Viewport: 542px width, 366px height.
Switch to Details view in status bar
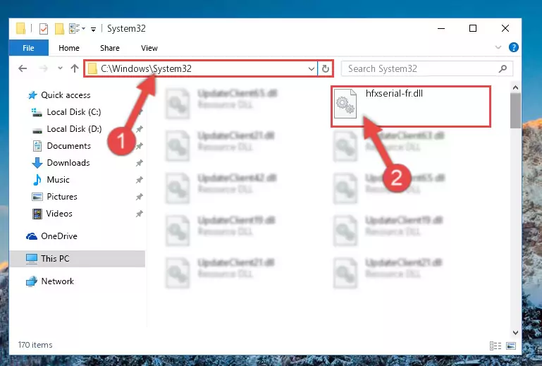tap(495, 346)
